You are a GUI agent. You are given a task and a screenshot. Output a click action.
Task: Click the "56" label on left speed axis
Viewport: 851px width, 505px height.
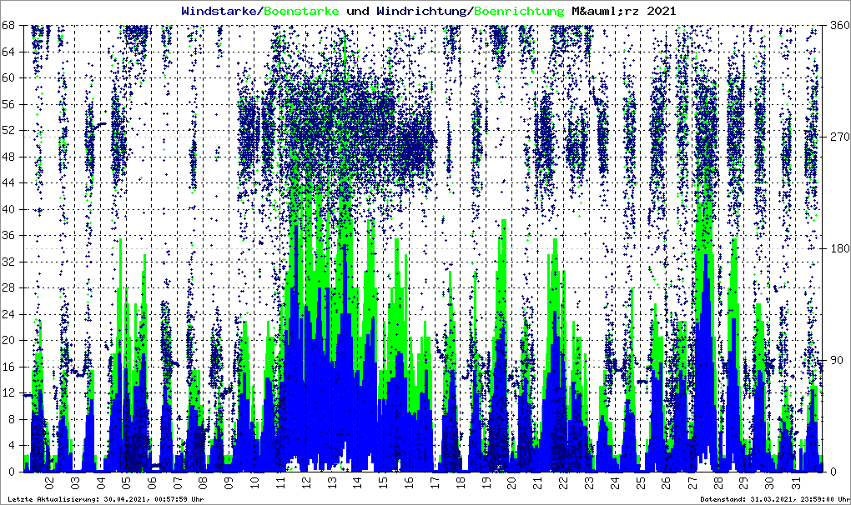point(8,104)
